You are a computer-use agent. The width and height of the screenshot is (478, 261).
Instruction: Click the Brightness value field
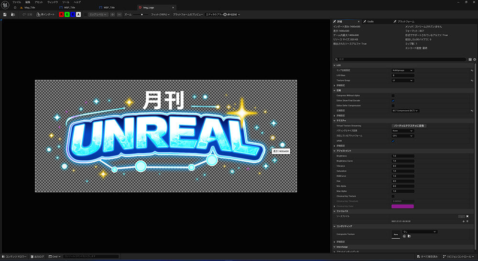click(x=402, y=156)
